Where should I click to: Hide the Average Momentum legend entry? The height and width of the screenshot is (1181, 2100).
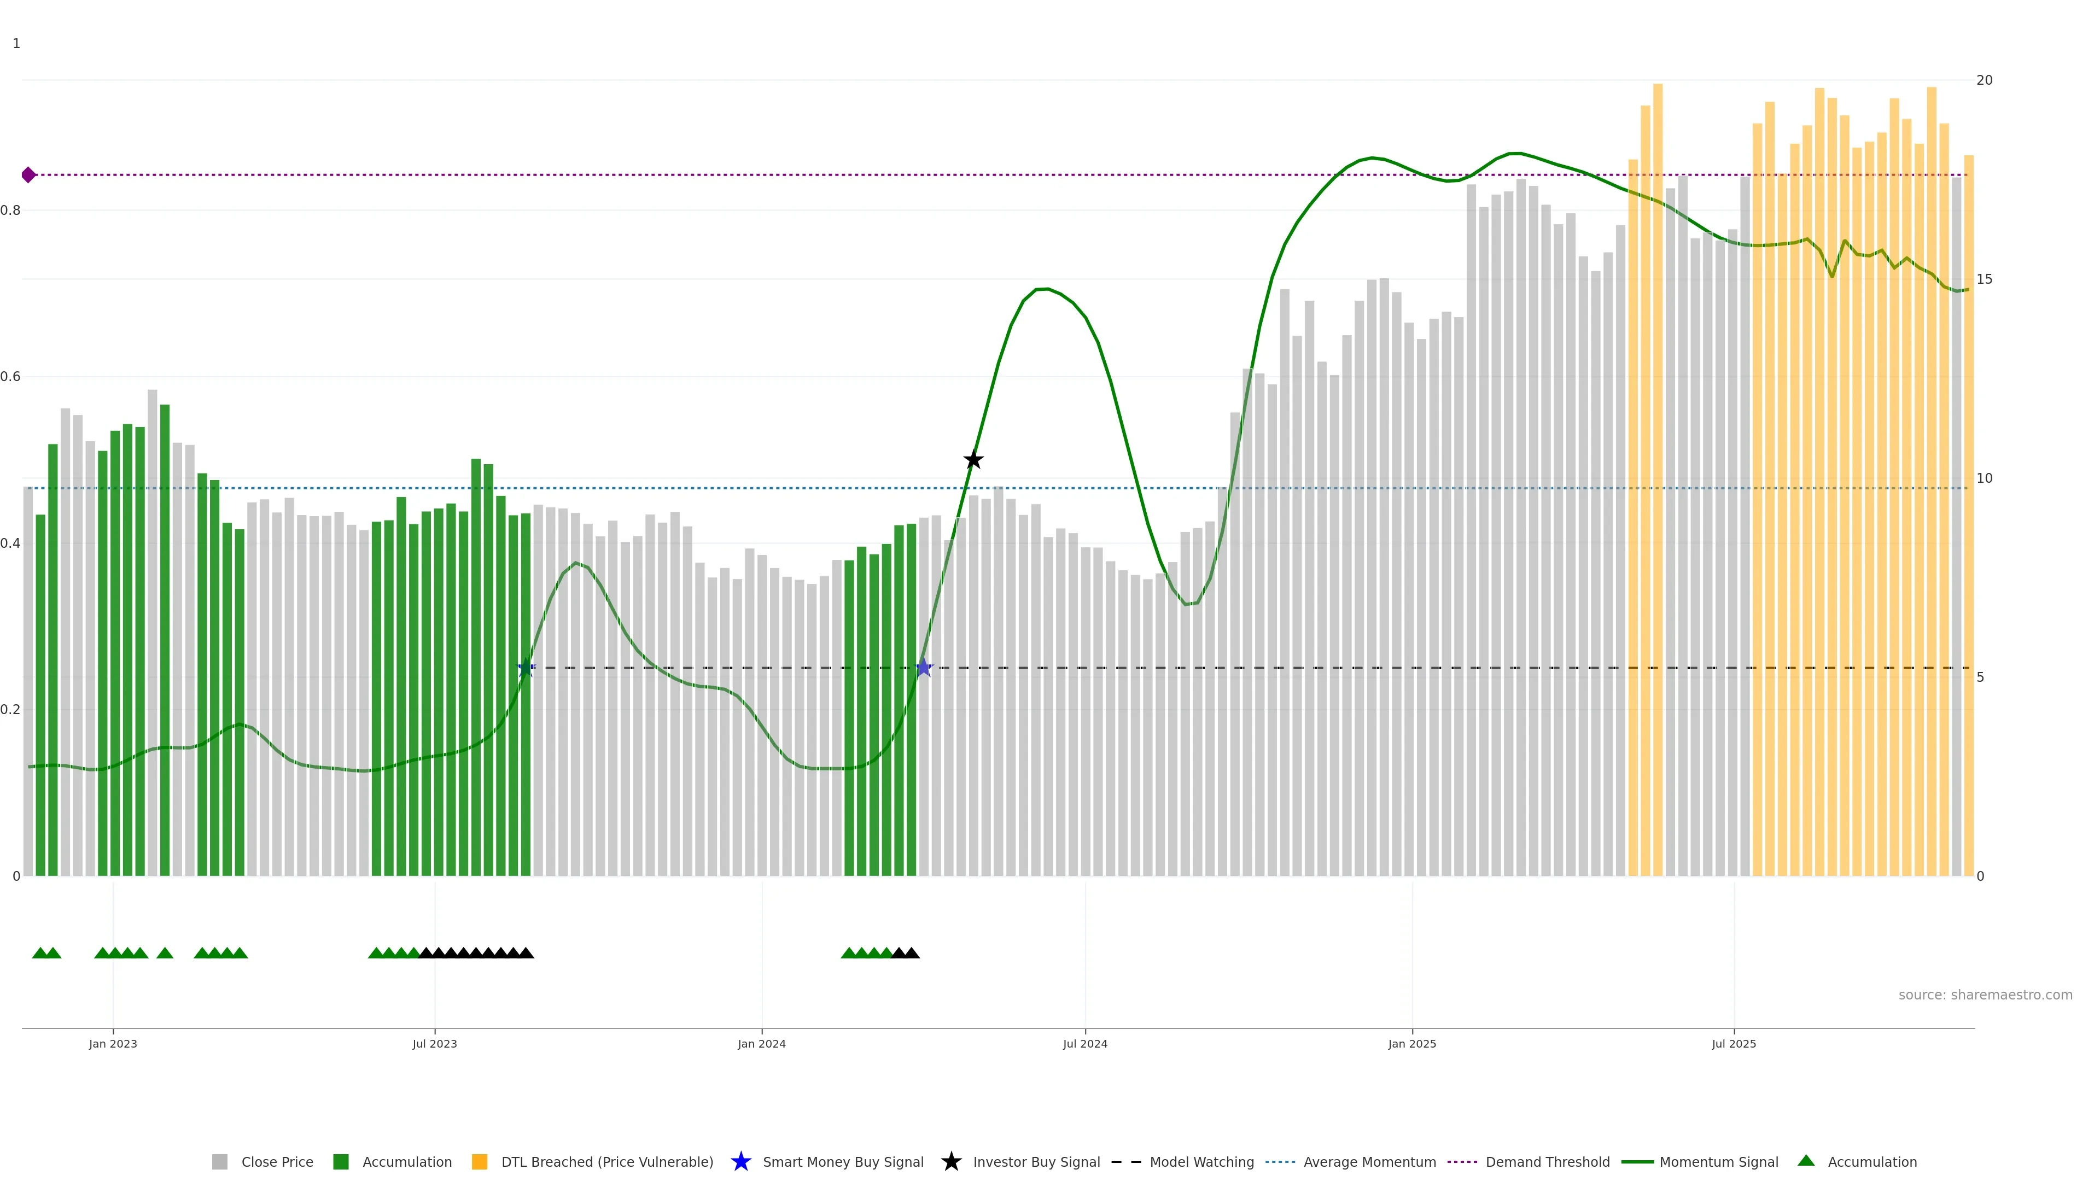click(x=1369, y=1161)
